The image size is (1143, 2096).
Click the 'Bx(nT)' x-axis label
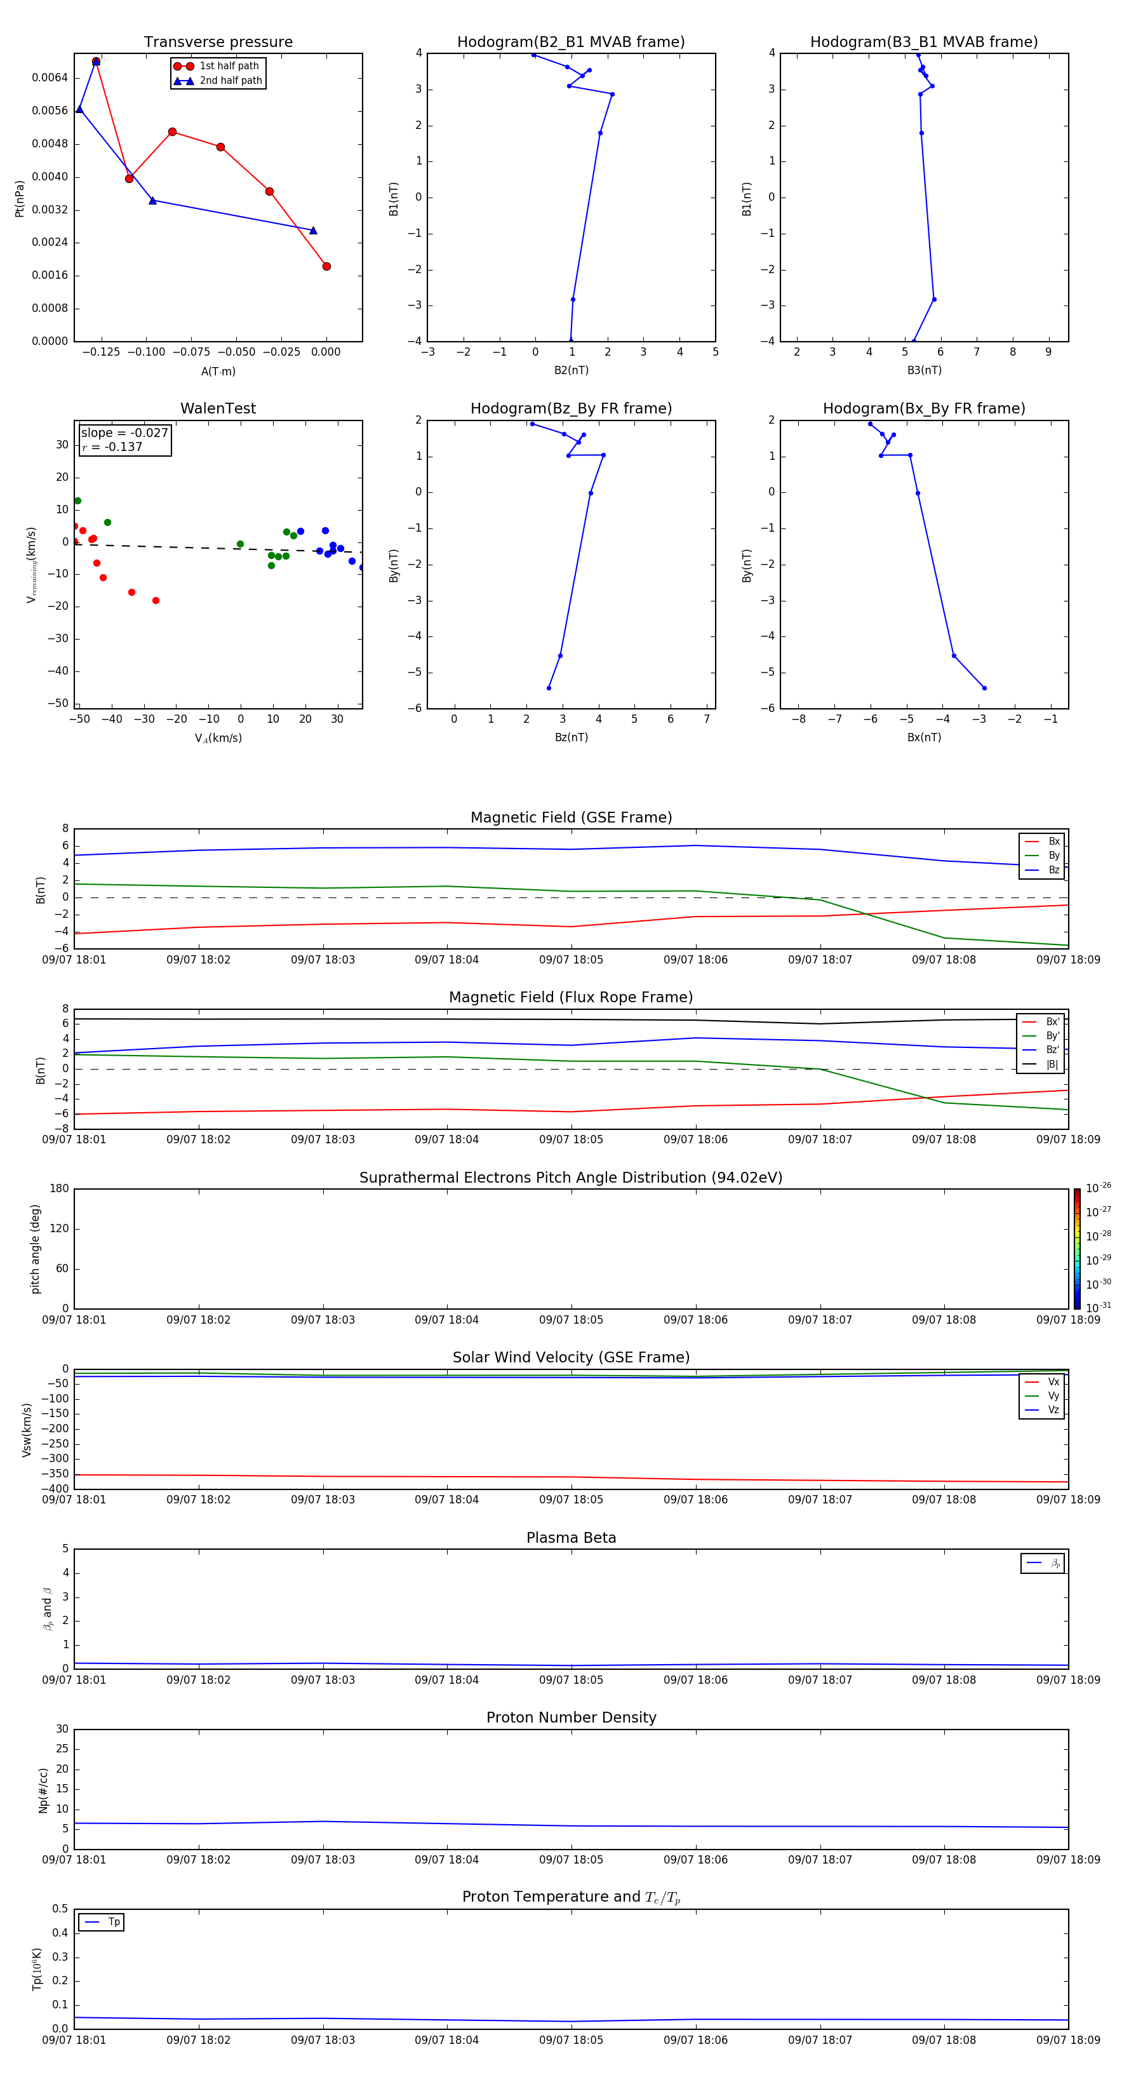(924, 737)
